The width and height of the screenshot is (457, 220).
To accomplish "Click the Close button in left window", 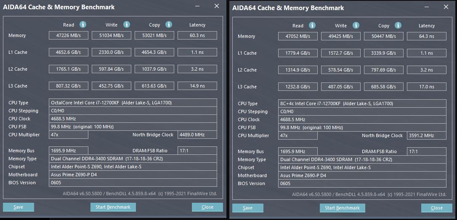I will 207,207.
